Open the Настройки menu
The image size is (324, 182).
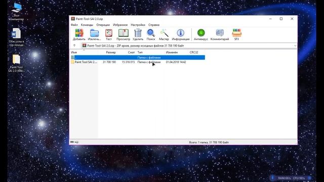coord(138,25)
